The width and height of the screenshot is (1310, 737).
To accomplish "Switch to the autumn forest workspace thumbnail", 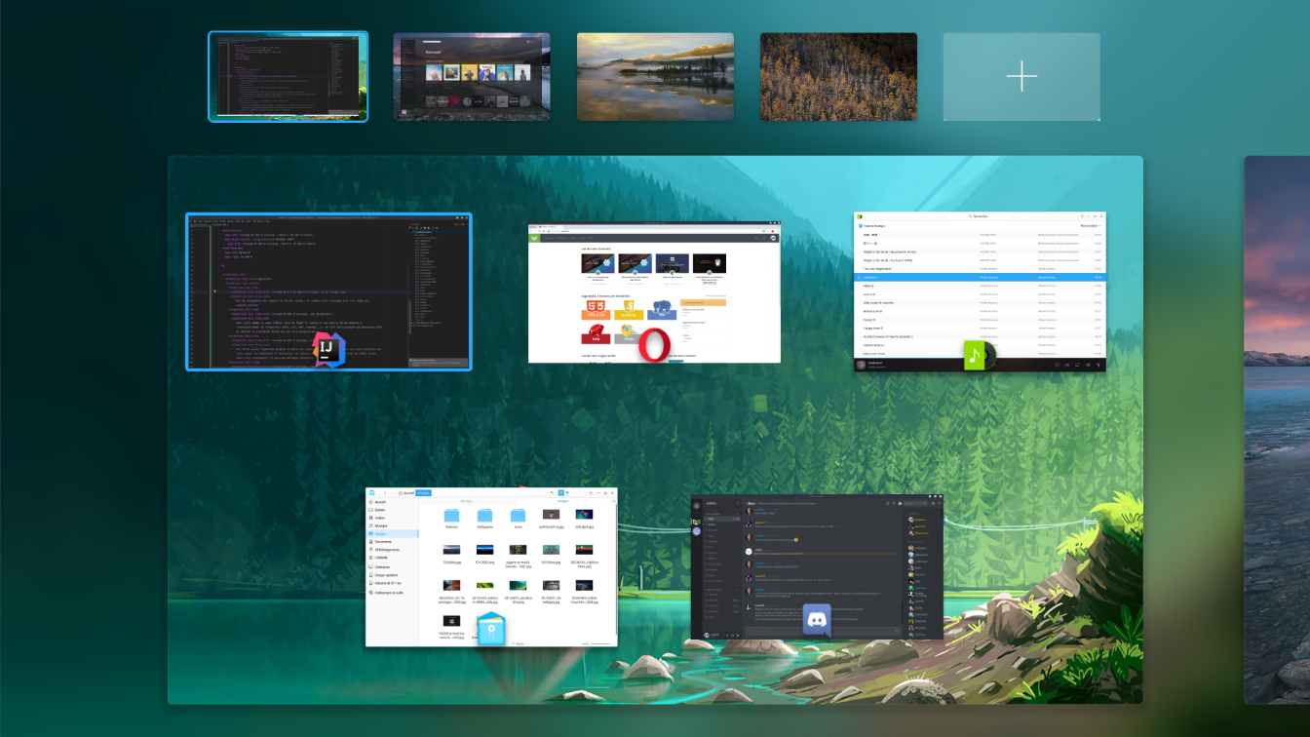I will click(838, 77).
